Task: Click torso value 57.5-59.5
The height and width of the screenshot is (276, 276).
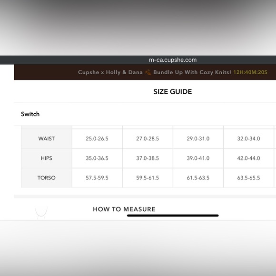Action: (x=97, y=177)
